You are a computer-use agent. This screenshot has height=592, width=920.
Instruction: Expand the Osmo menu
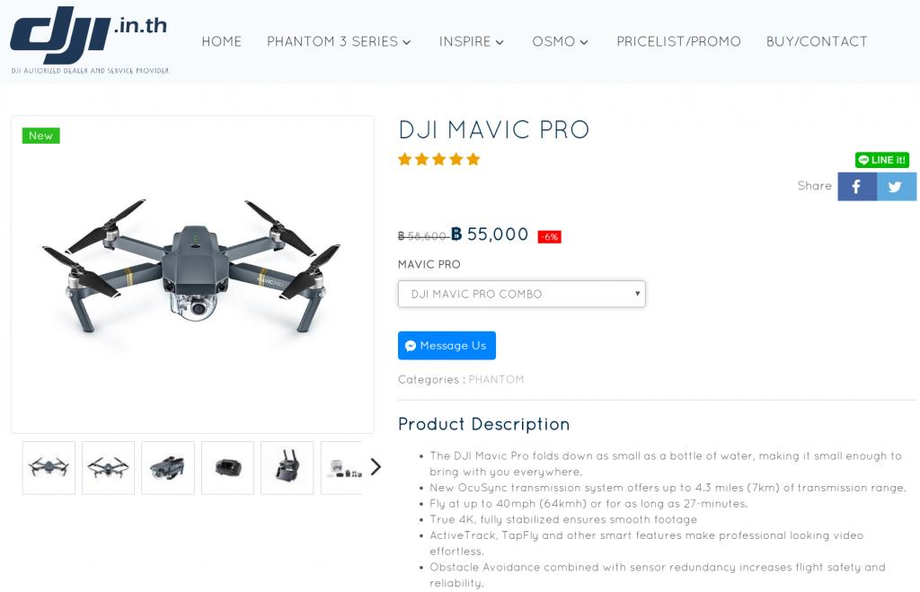tap(560, 41)
